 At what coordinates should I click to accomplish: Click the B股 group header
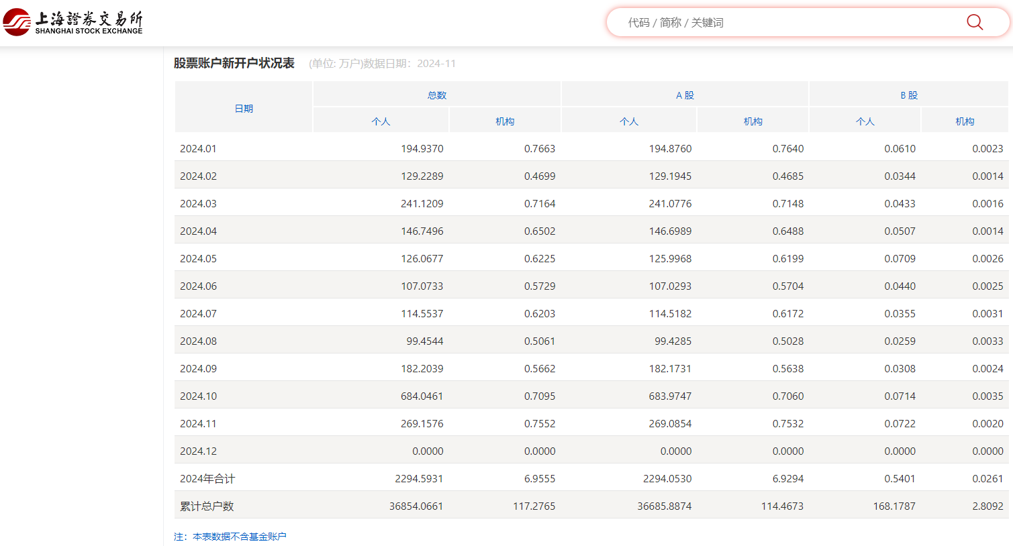908,95
